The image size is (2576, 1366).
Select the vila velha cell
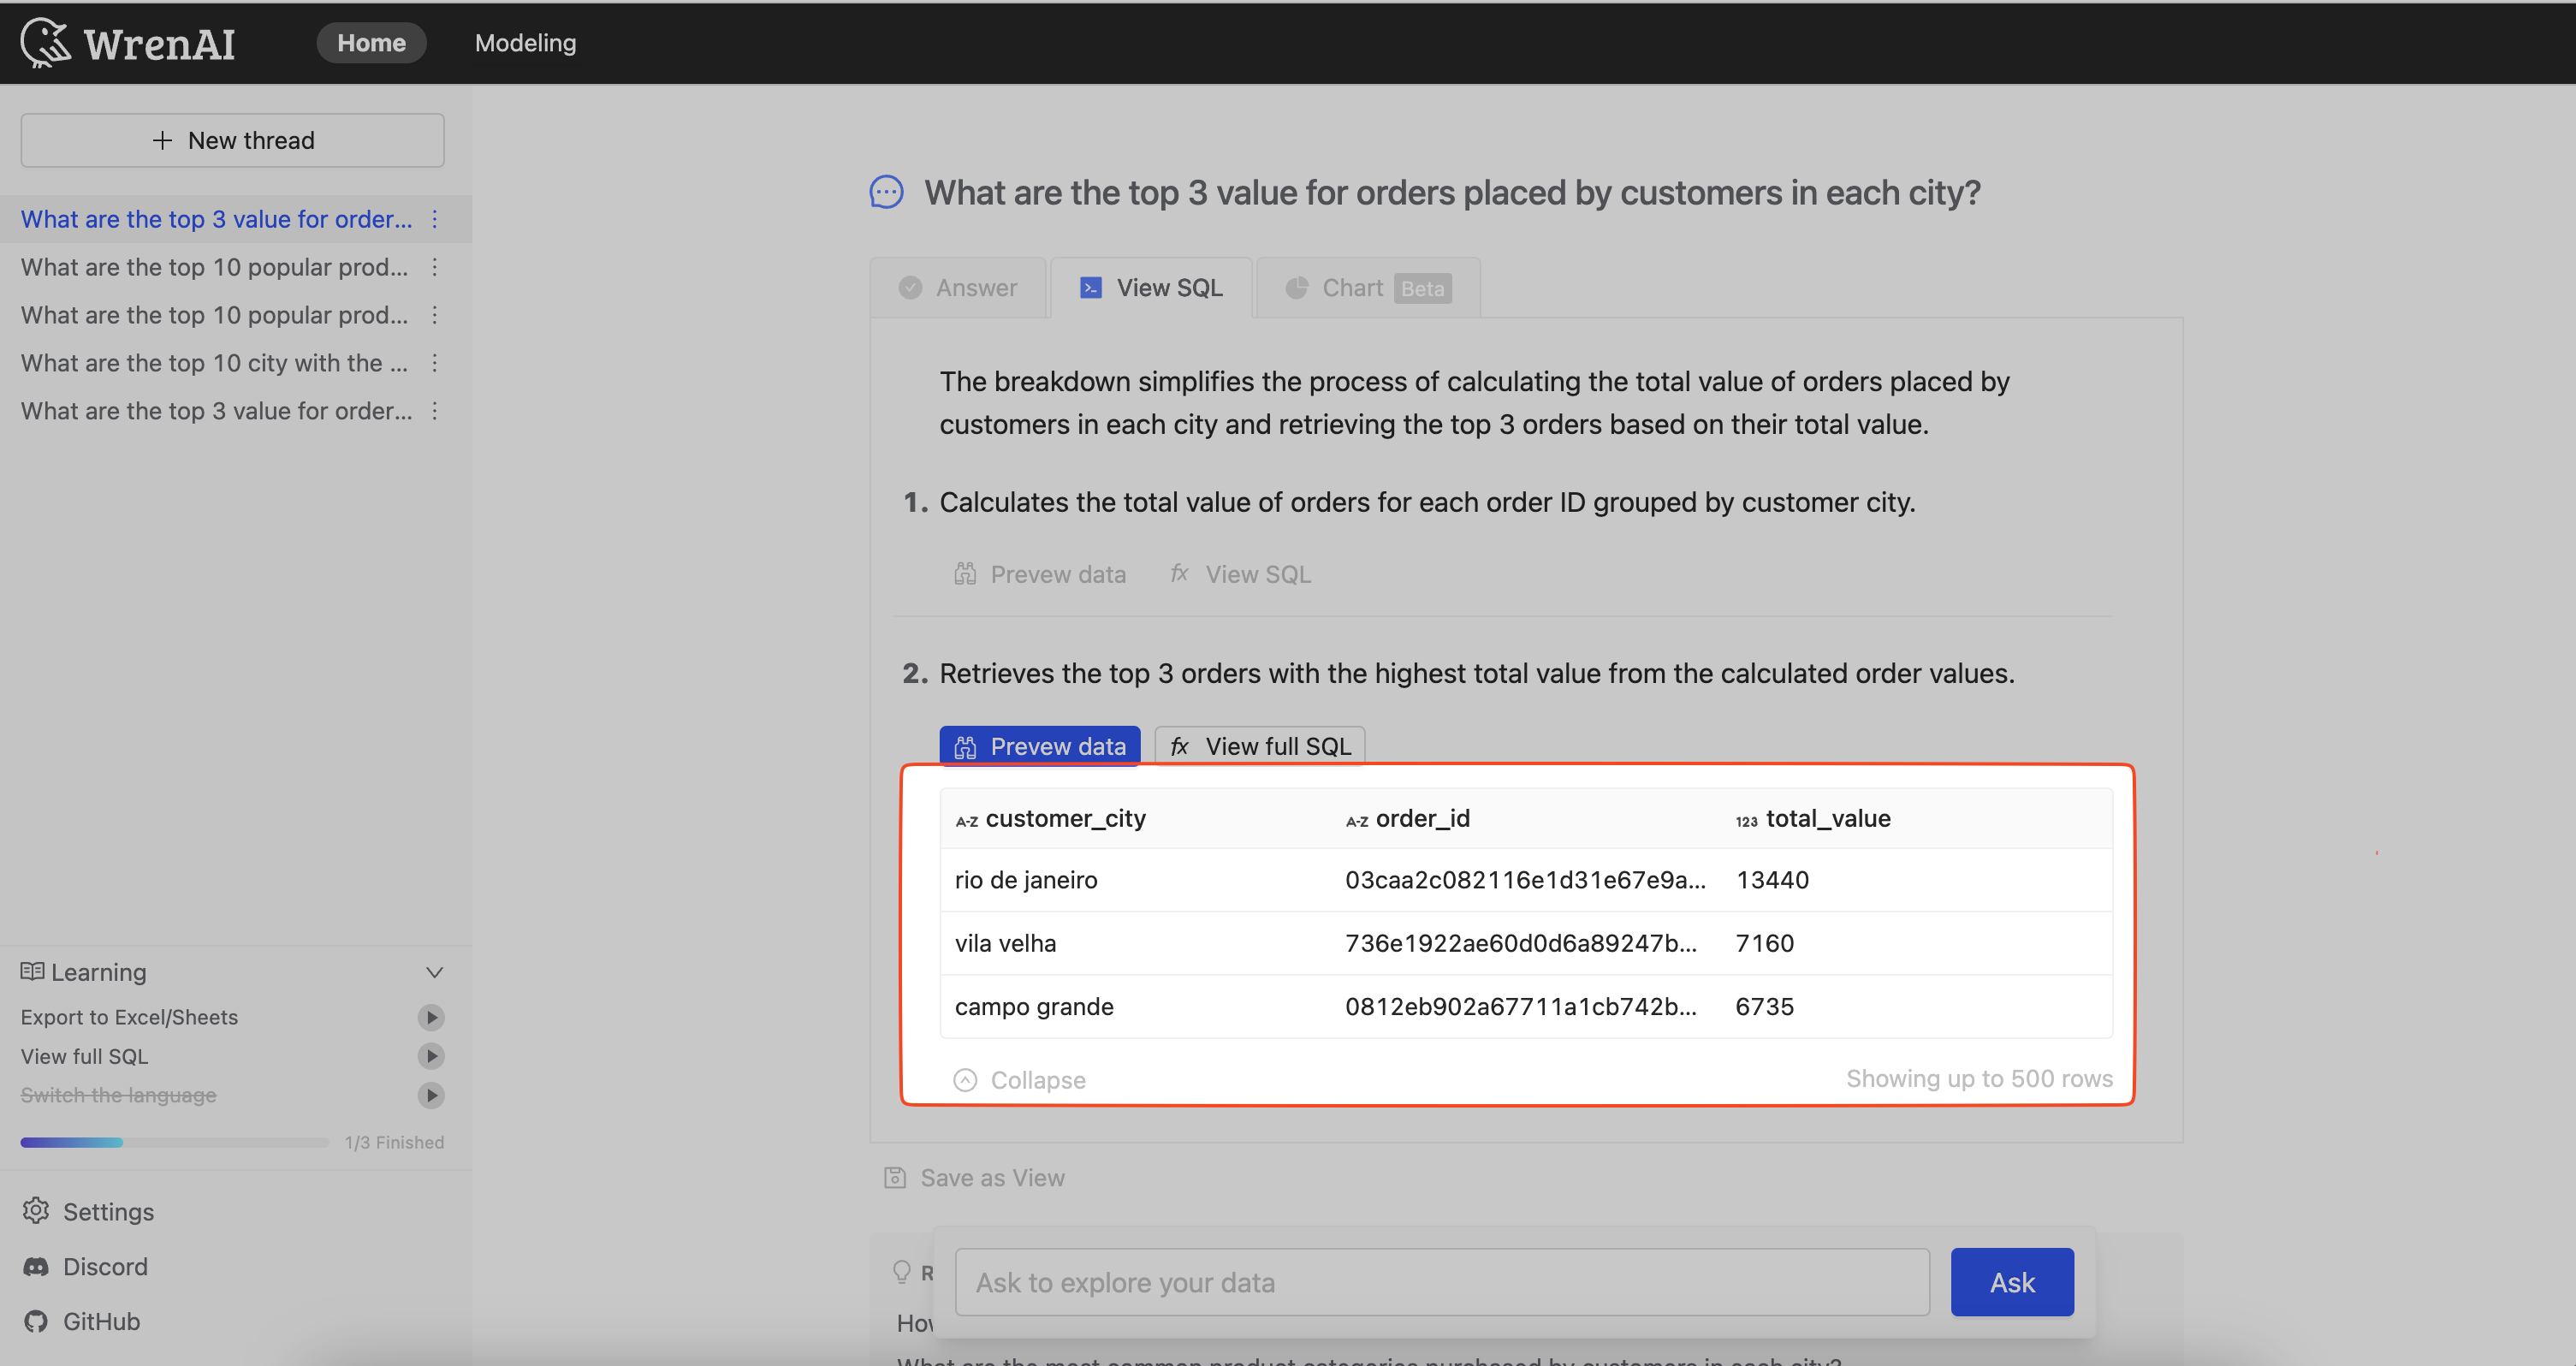(x=1134, y=943)
